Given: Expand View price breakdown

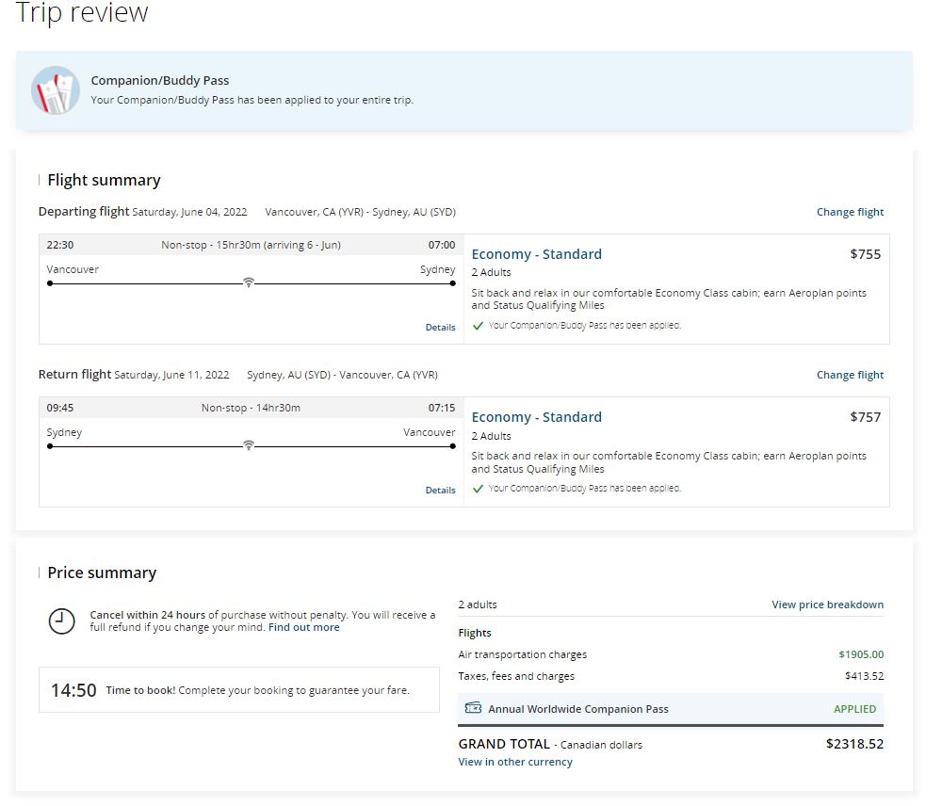Looking at the screenshot, I should (x=827, y=604).
